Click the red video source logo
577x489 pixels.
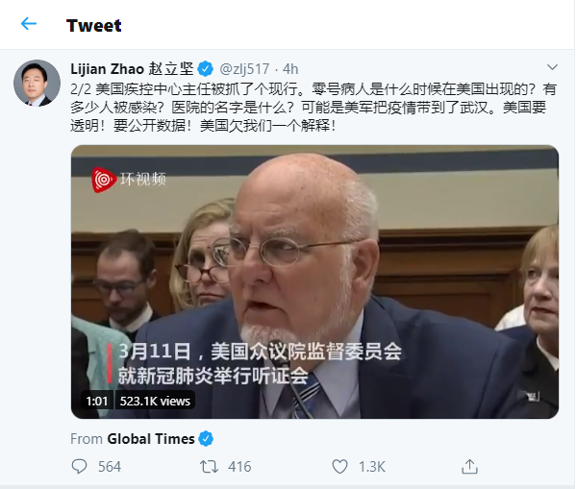[104, 180]
